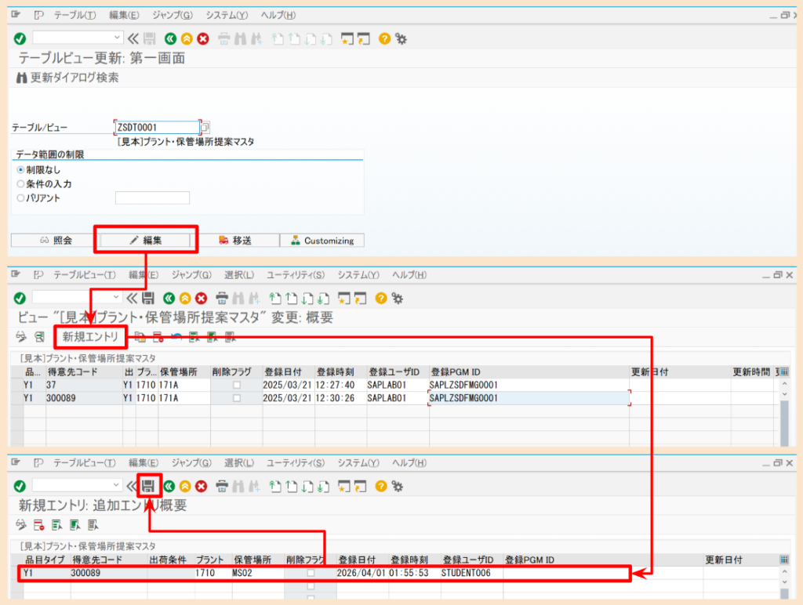
Task: Click the search help icon next to ZSDT0001
Action: pos(206,127)
